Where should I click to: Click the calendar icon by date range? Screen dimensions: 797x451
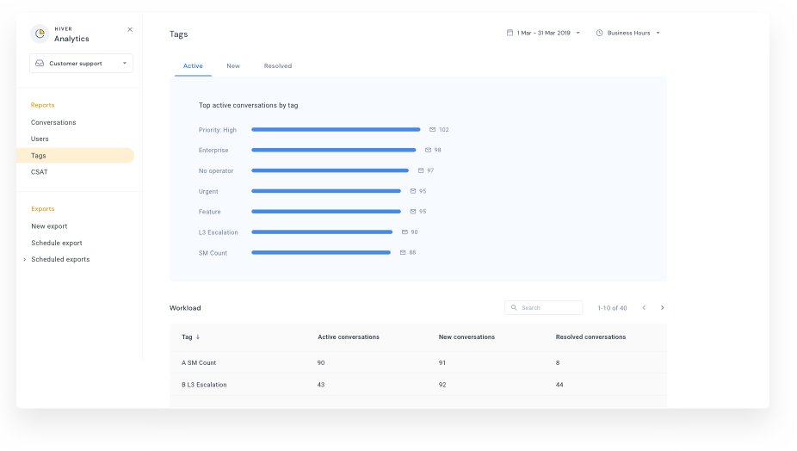tap(510, 33)
